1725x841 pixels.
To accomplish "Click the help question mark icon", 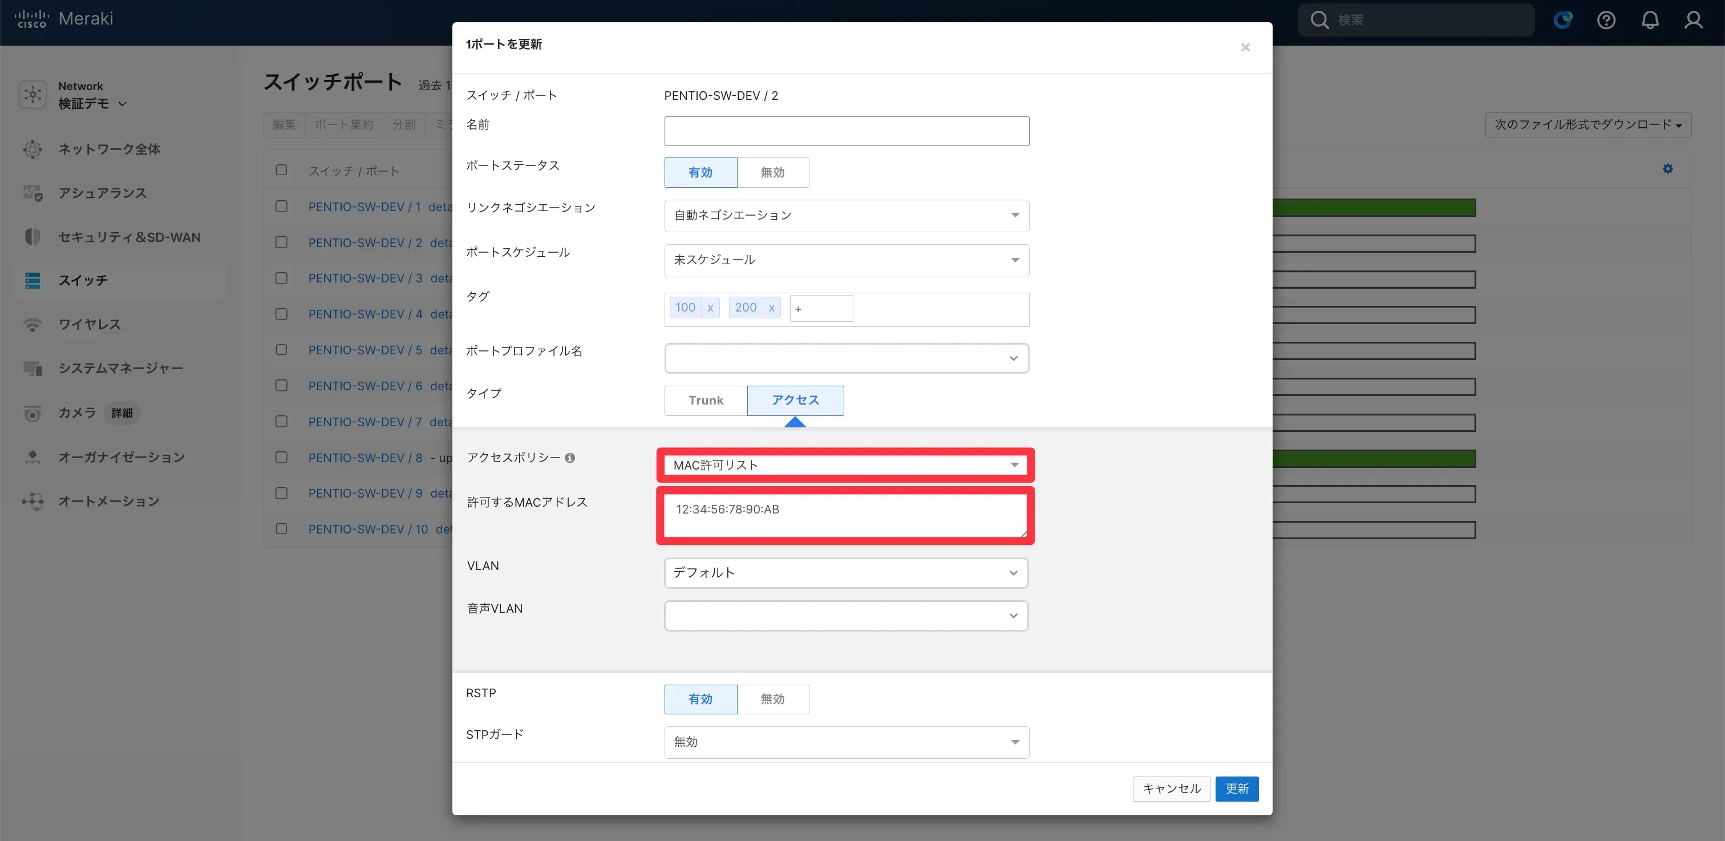I will (1606, 20).
